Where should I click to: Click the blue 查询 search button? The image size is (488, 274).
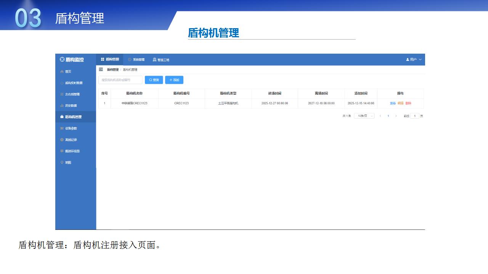click(154, 80)
